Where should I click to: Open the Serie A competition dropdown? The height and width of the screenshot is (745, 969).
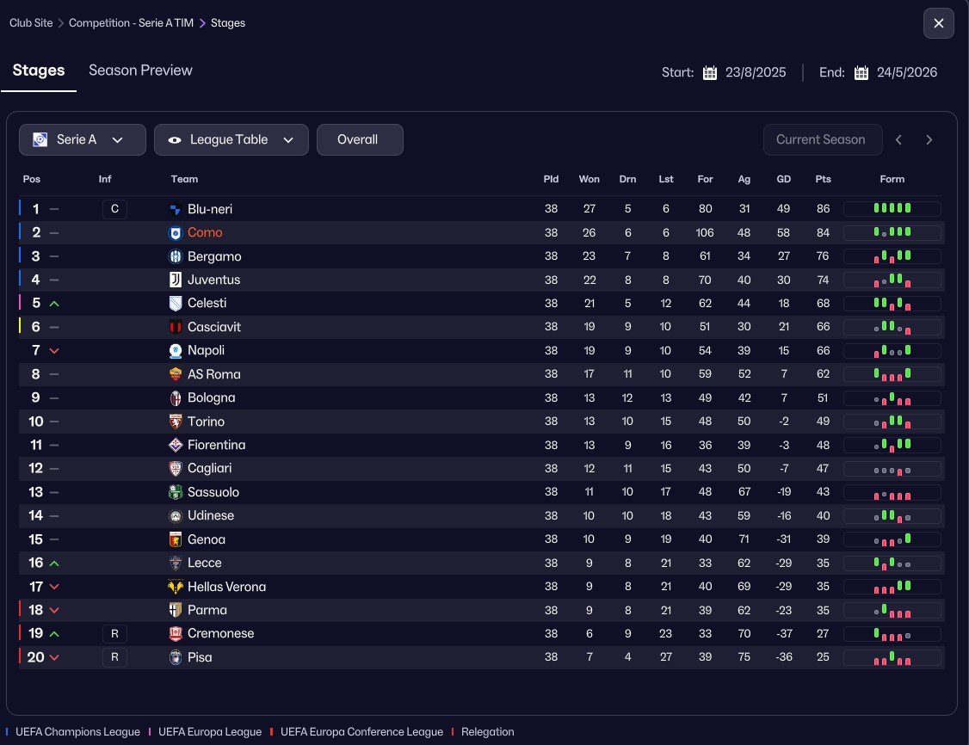coord(83,139)
